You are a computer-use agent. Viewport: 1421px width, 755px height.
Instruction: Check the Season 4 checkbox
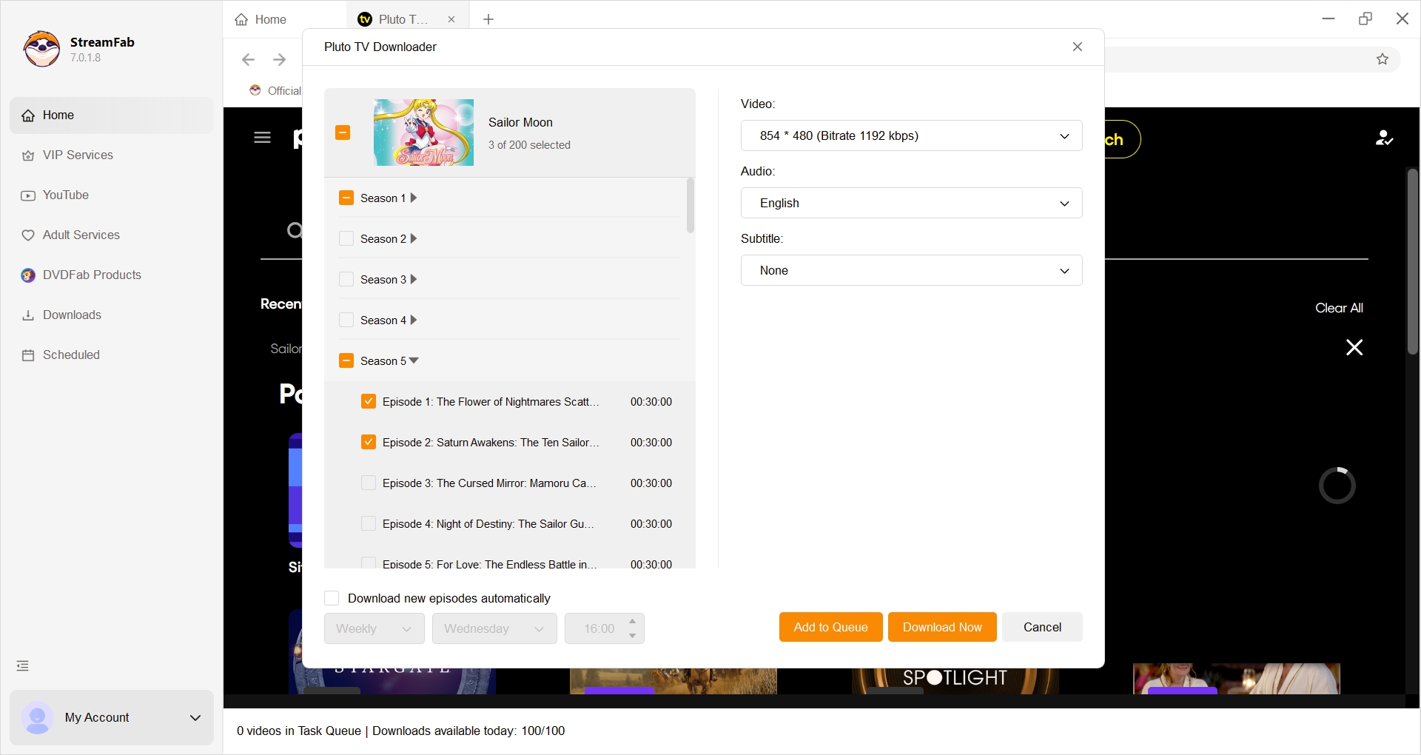point(346,320)
